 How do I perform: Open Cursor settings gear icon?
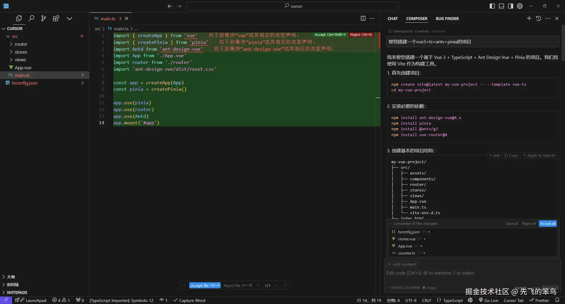(520, 6)
